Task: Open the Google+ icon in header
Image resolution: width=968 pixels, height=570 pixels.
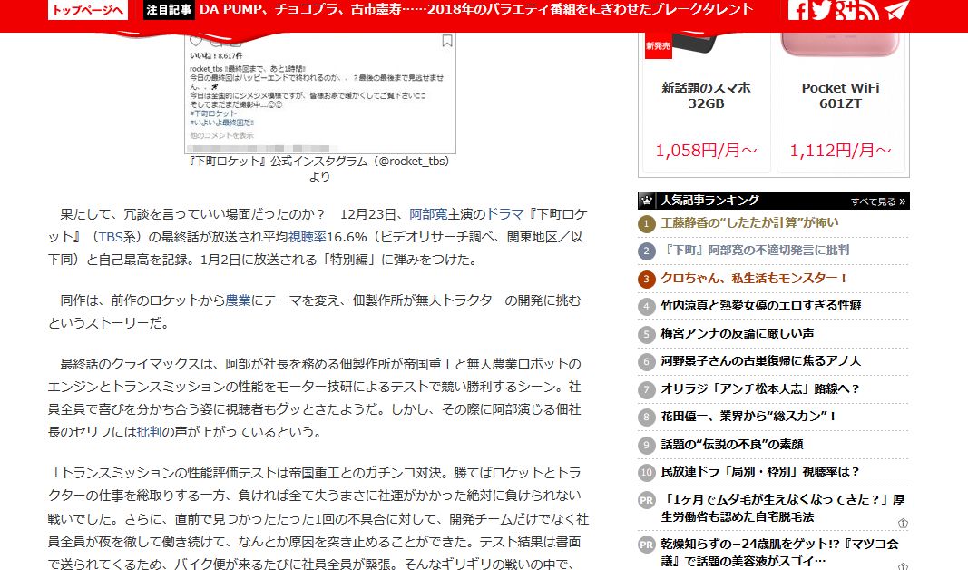Action: click(x=846, y=10)
